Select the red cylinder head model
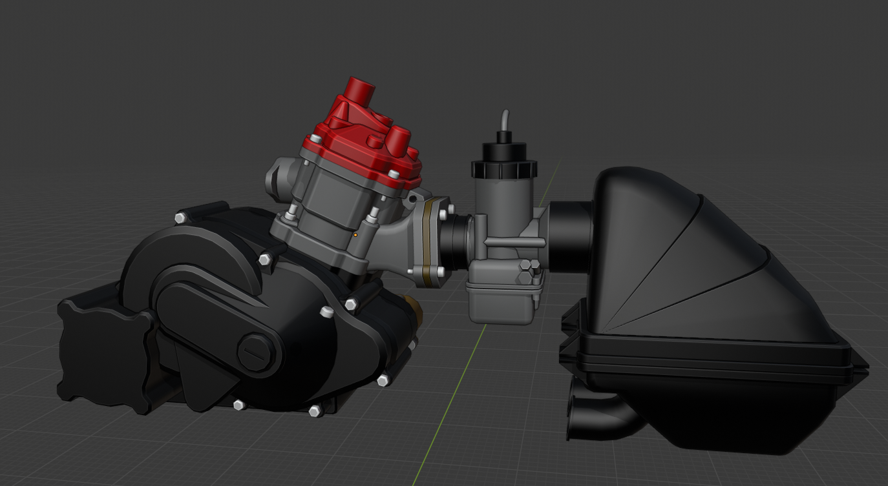The width and height of the screenshot is (888, 486). point(366,138)
